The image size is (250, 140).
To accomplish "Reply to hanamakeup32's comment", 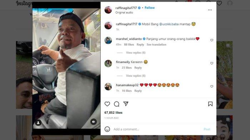I will [138, 91].
